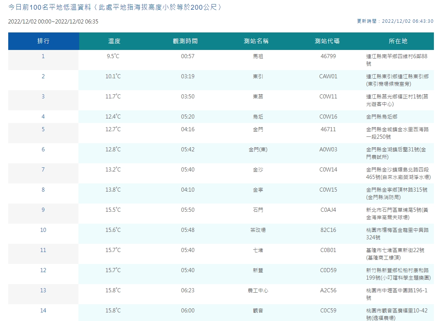Select station code C0D59
This screenshot has width=441, height=321.
tap(328, 270)
